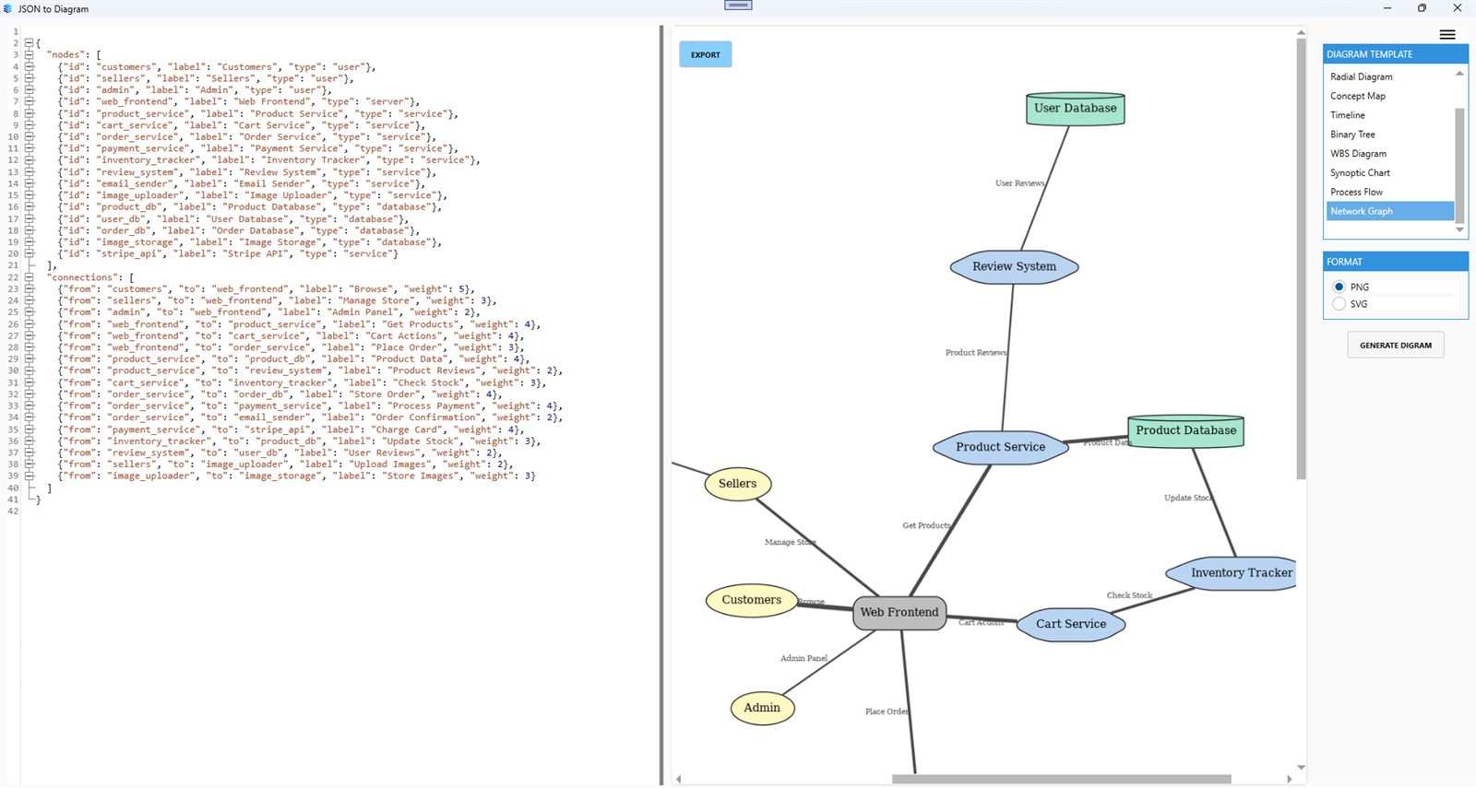
Task: Collapse fold marker on the Charge Card connection line
Action: [x=29, y=429]
